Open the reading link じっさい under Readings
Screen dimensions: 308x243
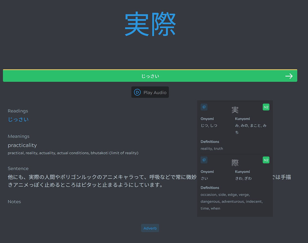pos(18,119)
